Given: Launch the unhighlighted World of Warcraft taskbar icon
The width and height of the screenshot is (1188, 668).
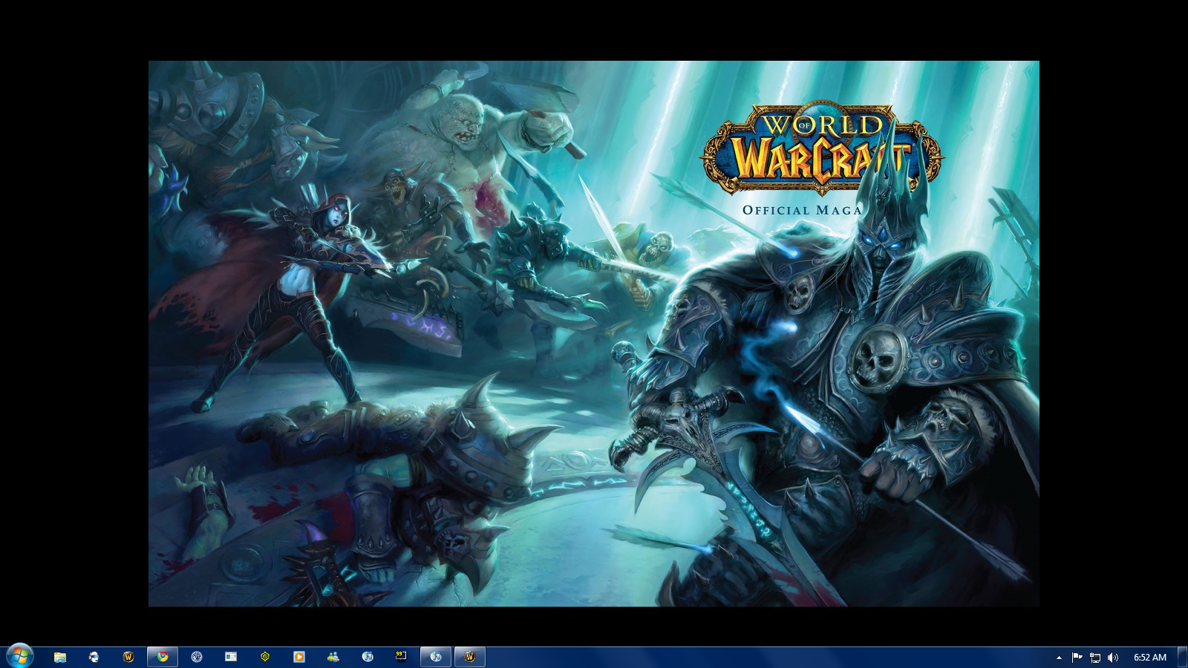Looking at the screenshot, I should (128, 657).
